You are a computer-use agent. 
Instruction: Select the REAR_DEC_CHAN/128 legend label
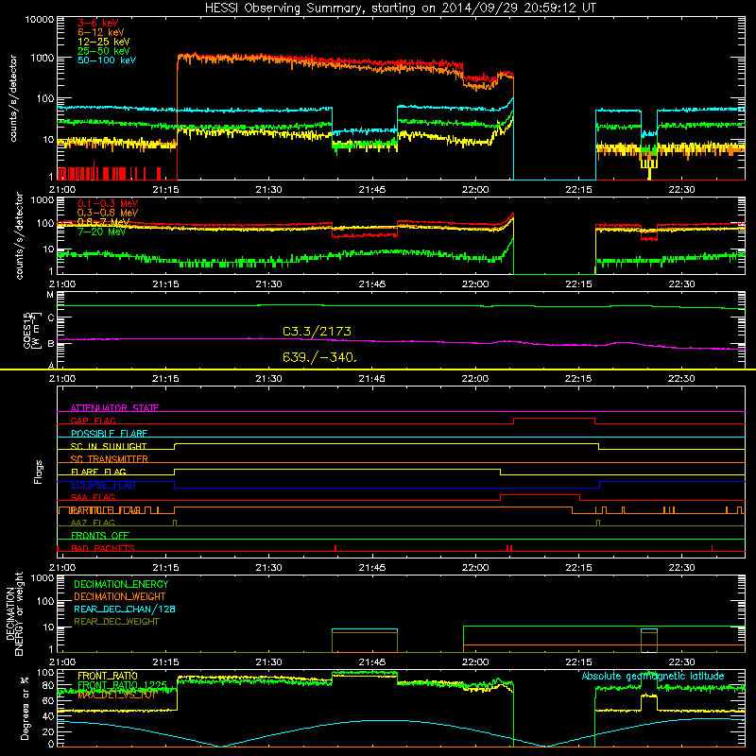pyautogui.click(x=125, y=609)
